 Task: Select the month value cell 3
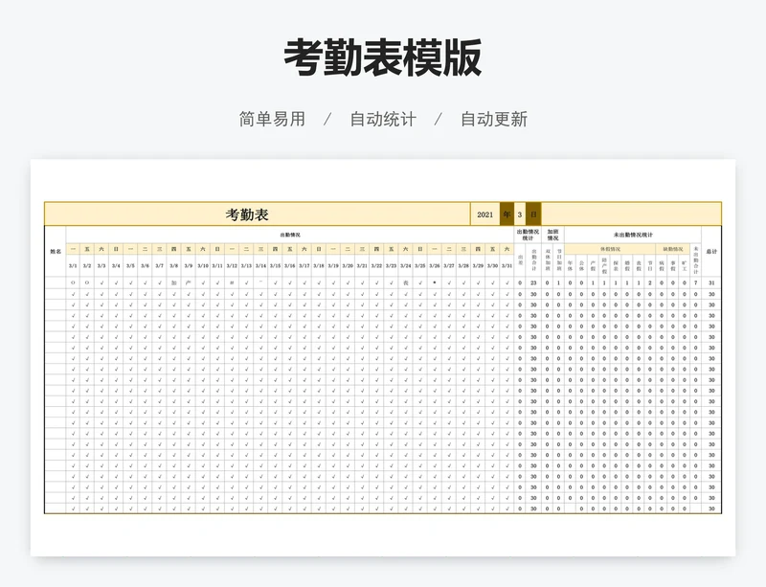[520, 214]
